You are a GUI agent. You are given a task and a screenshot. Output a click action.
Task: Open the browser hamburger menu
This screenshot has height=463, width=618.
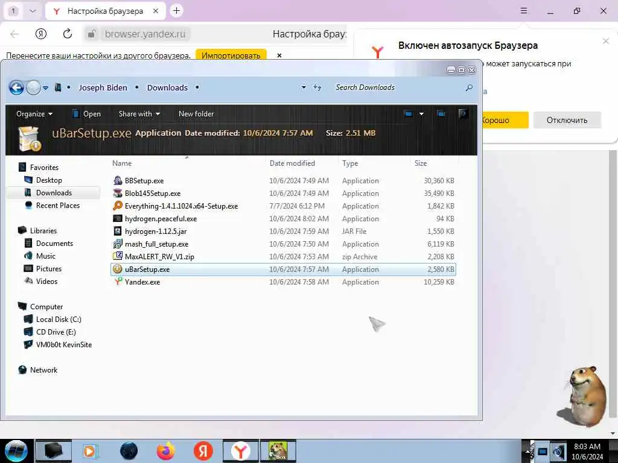click(x=523, y=11)
